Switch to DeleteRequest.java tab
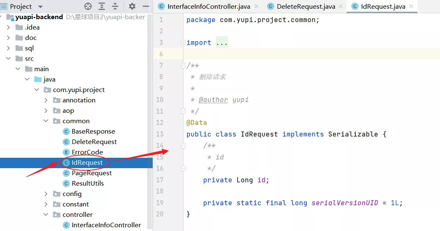This screenshot has height=231, width=440. [x=306, y=6]
